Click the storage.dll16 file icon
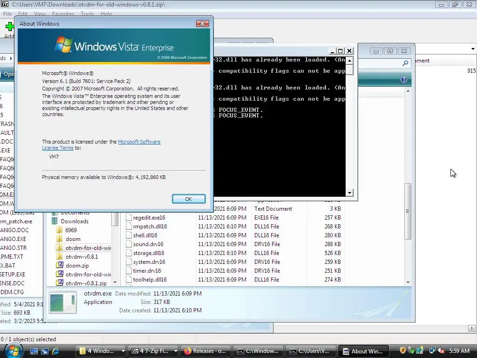Viewport: 477px width, 358px height. point(129,253)
